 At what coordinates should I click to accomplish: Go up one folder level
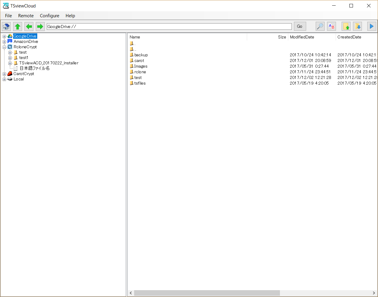tap(18, 27)
